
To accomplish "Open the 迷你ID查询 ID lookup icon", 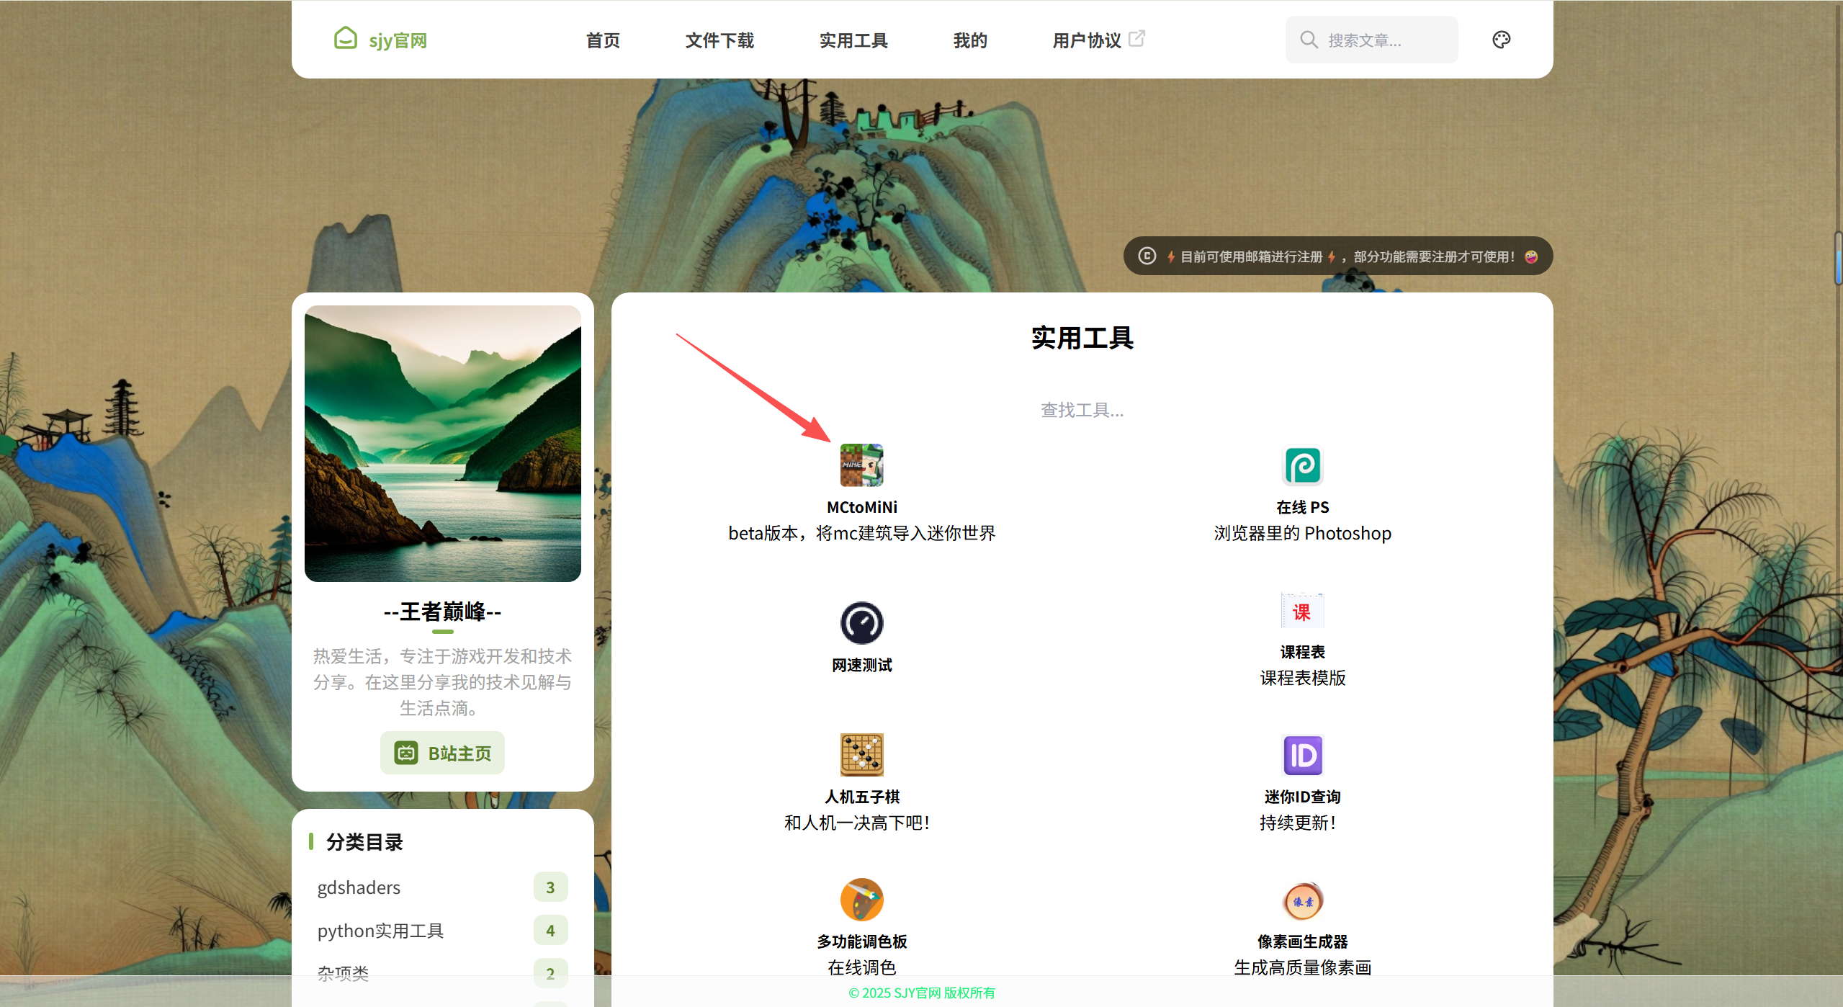I will point(1302,755).
